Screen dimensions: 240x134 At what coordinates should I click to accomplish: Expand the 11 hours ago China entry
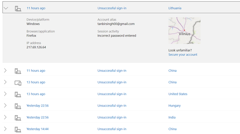[x=5, y=71]
